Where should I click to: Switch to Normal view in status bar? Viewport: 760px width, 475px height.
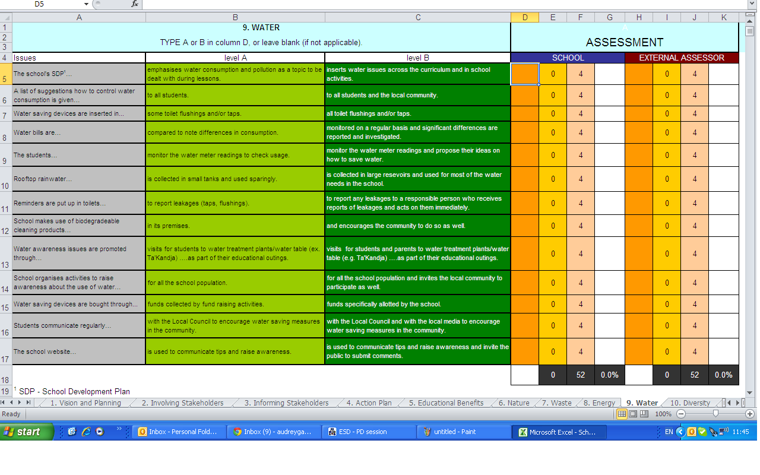click(x=622, y=414)
